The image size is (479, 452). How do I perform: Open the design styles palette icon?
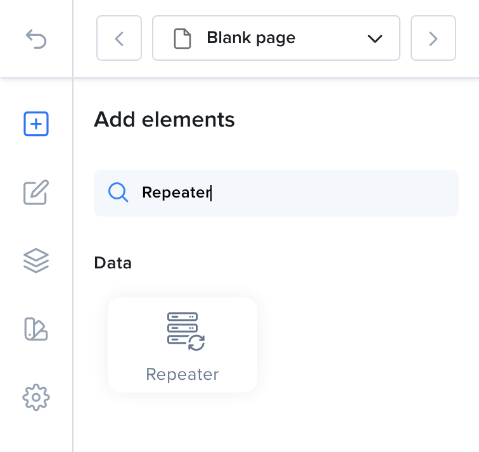pos(36,329)
